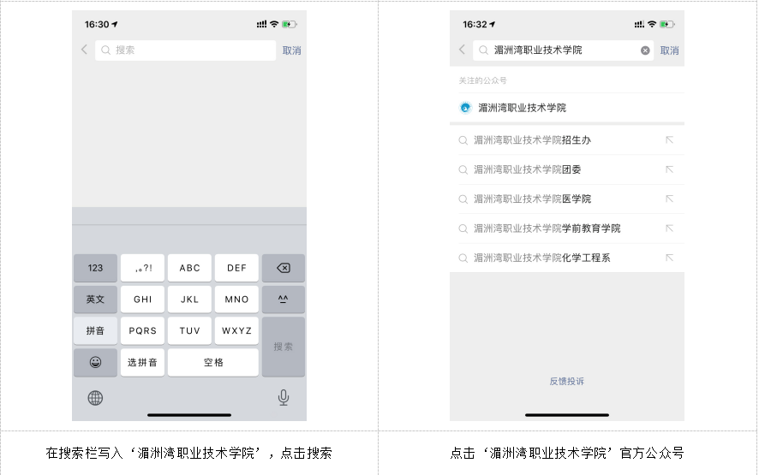759x475 pixels.
Task: Tap the WXYZ key
Action: [236, 330]
